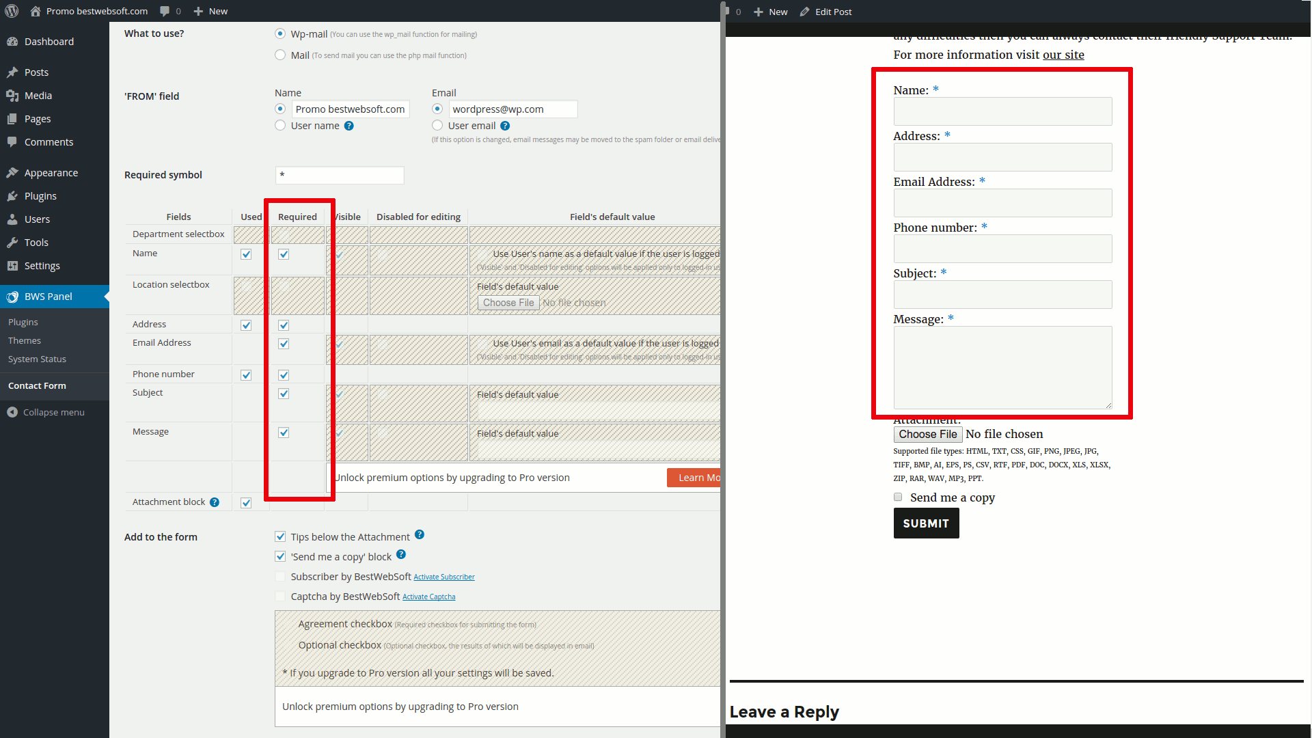Click the Activate Subscriber link
The image size is (1312, 738).
coord(444,577)
